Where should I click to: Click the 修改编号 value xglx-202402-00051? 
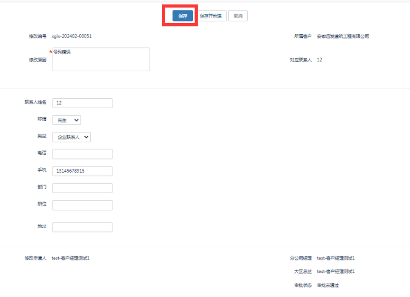tap(72, 36)
